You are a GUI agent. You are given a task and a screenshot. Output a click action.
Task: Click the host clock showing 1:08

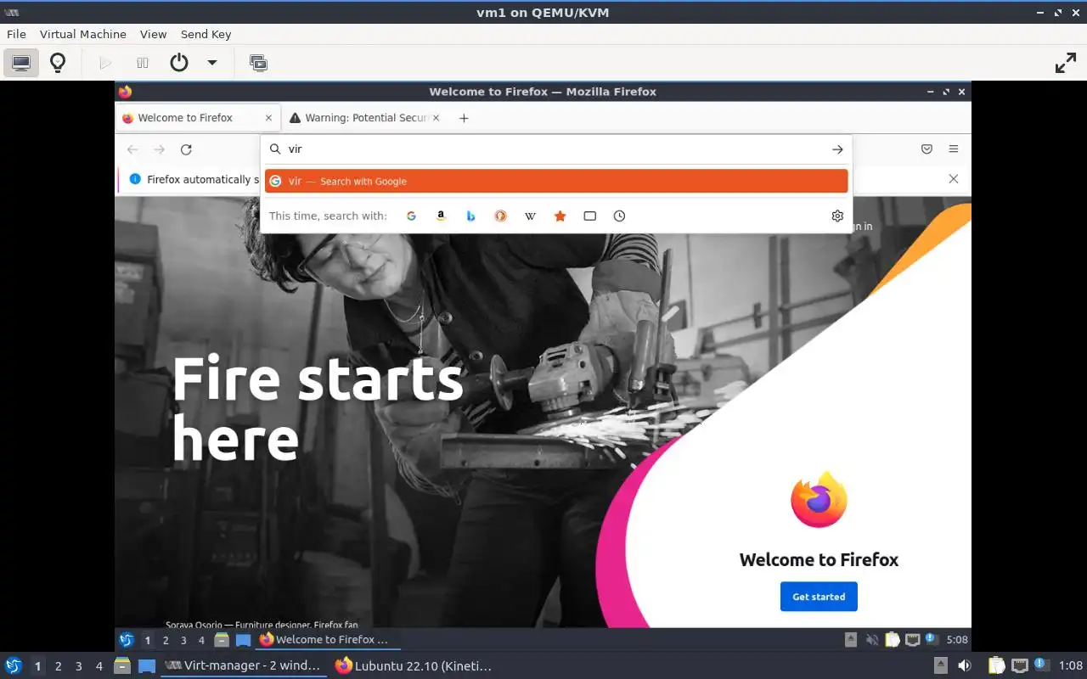[1071, 666]
